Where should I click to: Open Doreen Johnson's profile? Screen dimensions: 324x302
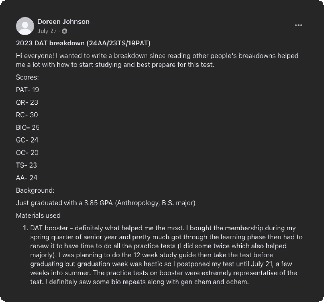63,22
